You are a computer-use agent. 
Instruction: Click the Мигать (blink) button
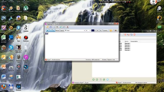(57, 30)
